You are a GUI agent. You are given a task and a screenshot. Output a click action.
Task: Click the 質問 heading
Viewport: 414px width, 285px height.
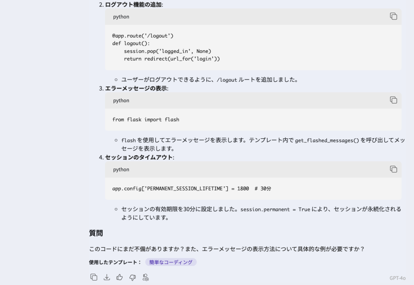point(96,233)
